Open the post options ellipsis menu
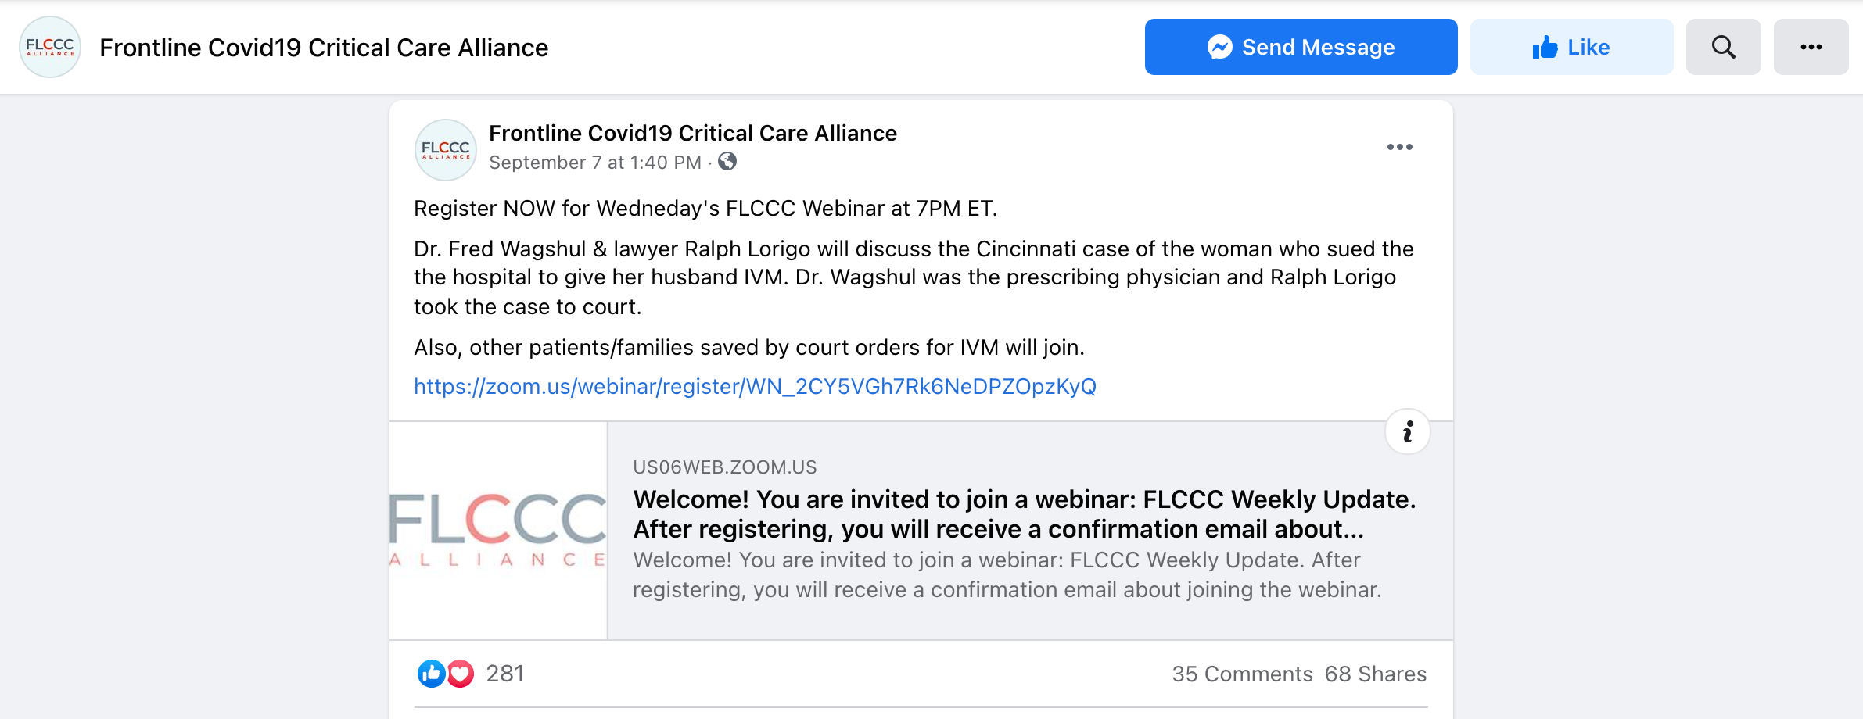1863x719 pixels. pyautogui.click(x=1401, y=146)
